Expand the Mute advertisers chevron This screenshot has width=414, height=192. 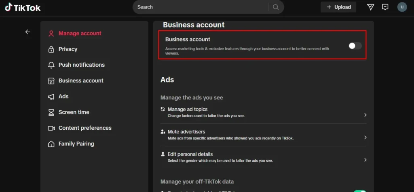point(365,137)
